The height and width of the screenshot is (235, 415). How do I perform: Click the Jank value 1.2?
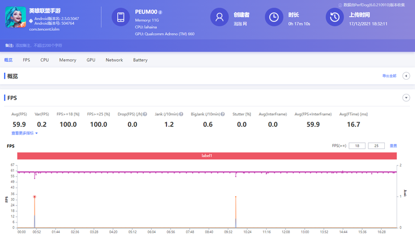pyautogui.click(x=169, y=125)
